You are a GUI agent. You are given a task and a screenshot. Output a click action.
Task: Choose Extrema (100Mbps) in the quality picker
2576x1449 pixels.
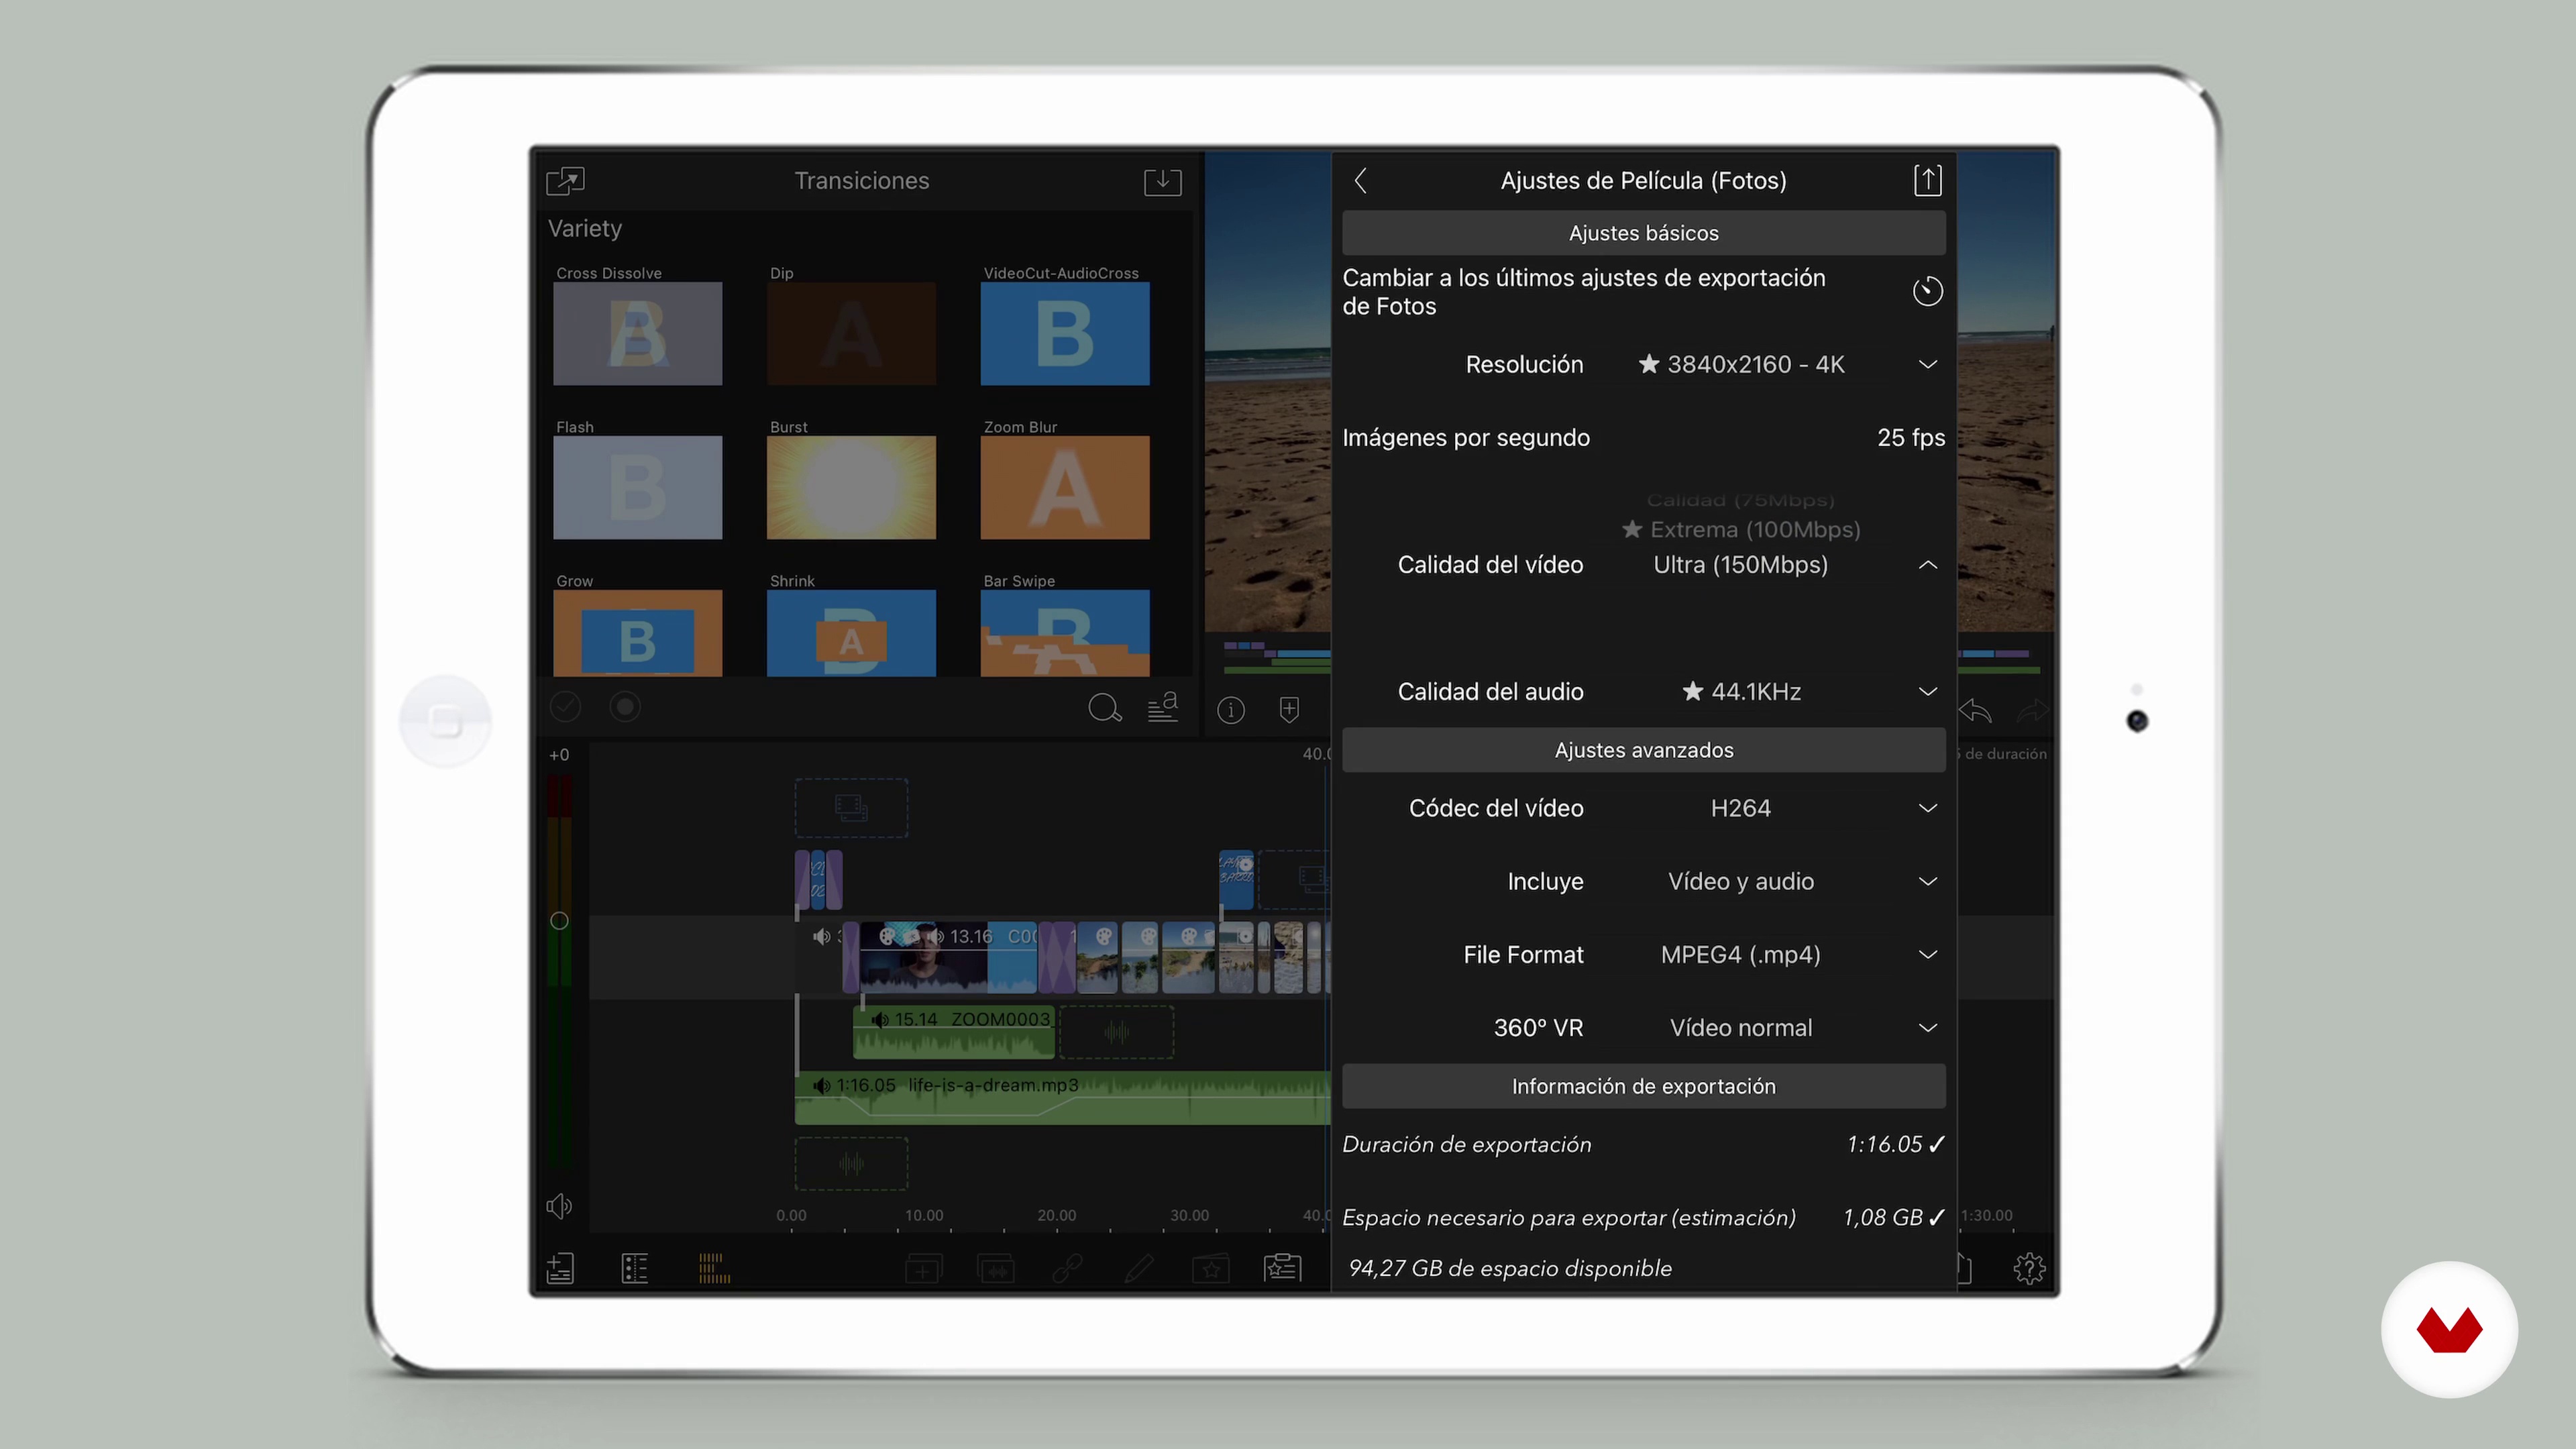click(1741, 529)
